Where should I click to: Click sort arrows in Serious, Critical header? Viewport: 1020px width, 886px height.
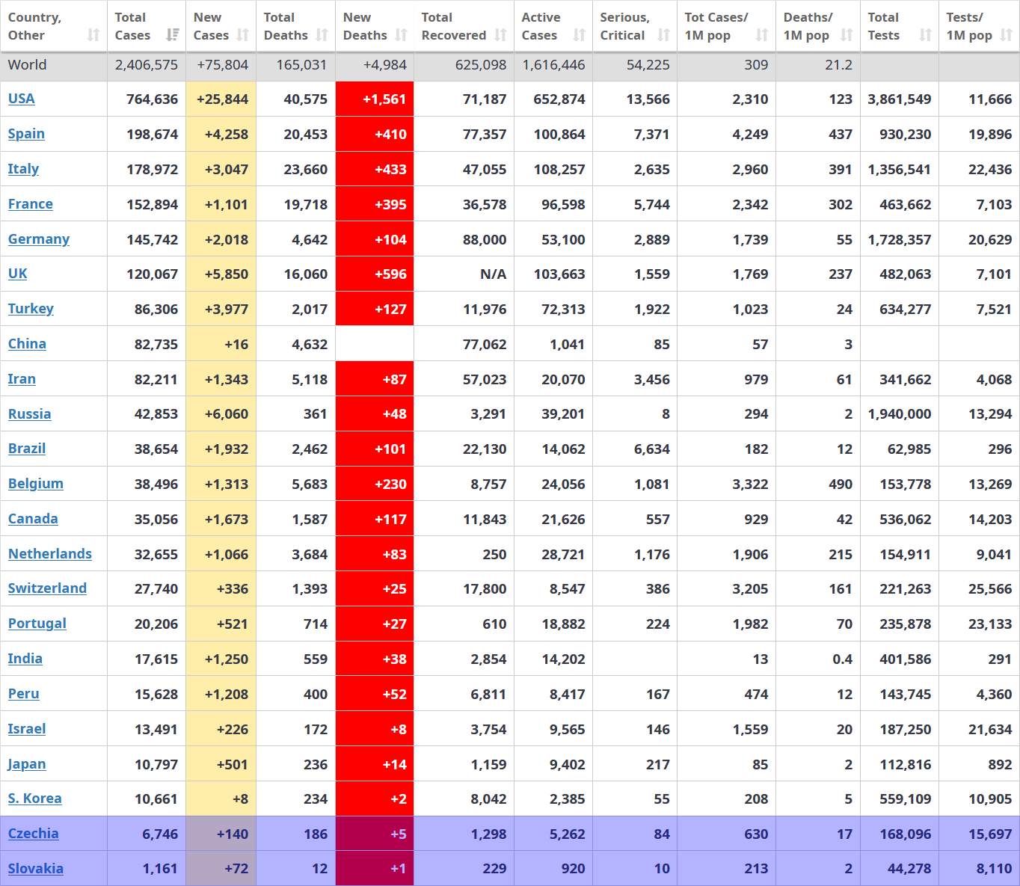663,35
